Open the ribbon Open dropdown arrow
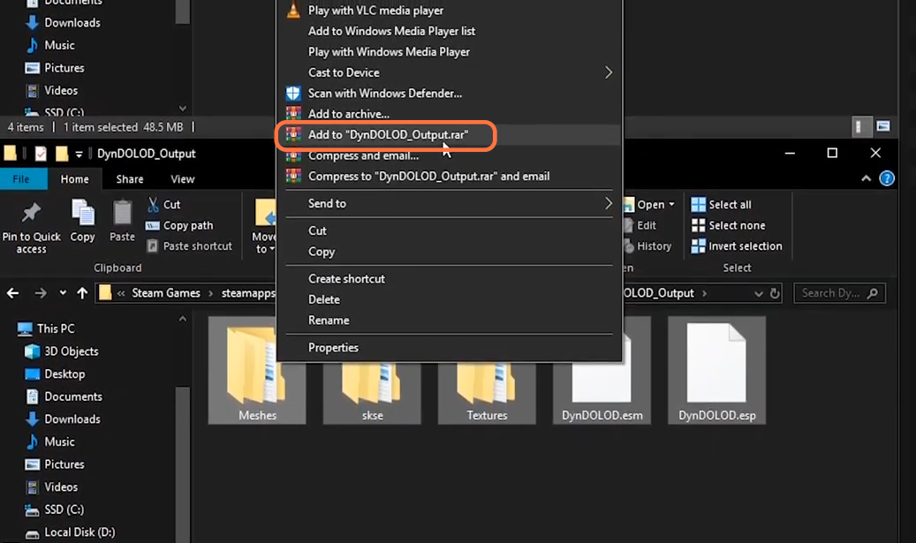The height and width of the screenshot is (543, 916). (671, 204)
